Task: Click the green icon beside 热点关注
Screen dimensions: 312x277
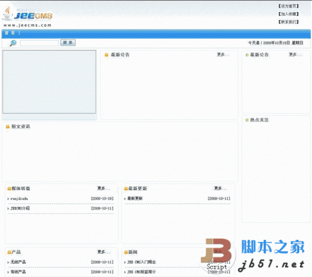Action: point(247,120)
